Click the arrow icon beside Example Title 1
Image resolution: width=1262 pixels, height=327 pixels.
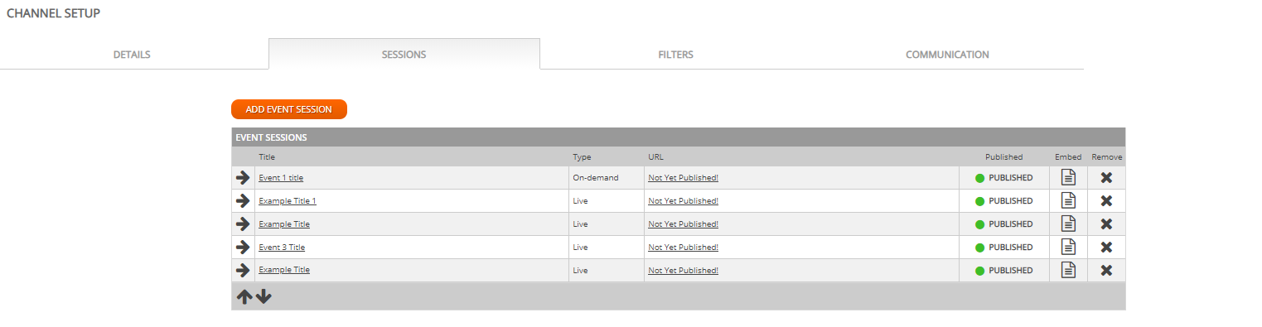pyautogui.click(x=243, y=200)
